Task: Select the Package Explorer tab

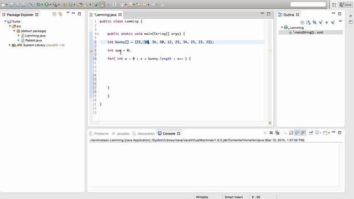Action: (x=20, y=15)
